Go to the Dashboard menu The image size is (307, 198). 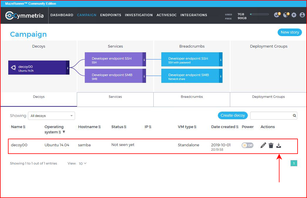[62, 15]
